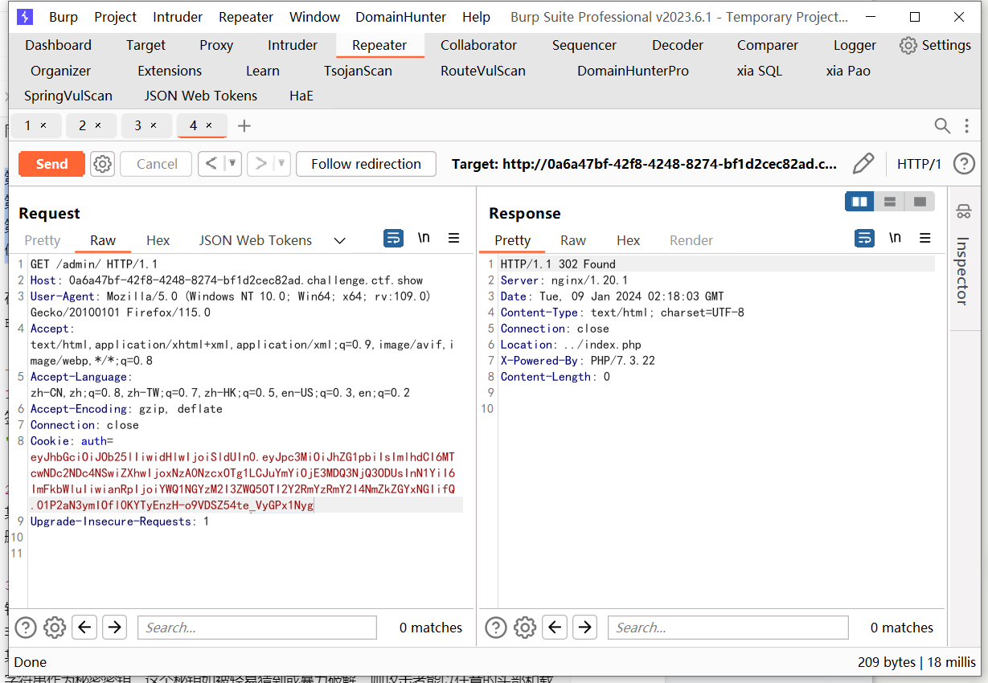Open Repeater help question mark icon

[964, 164]
